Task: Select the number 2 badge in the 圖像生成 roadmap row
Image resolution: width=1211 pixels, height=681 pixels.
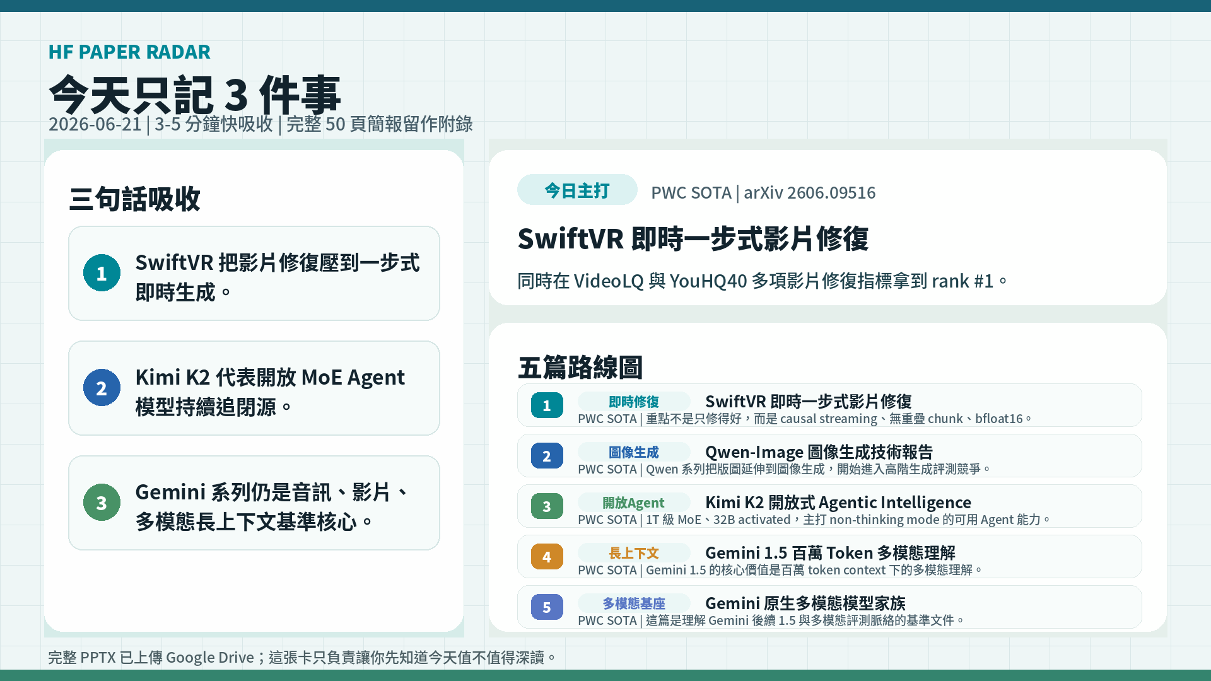Action: point(547,456)
